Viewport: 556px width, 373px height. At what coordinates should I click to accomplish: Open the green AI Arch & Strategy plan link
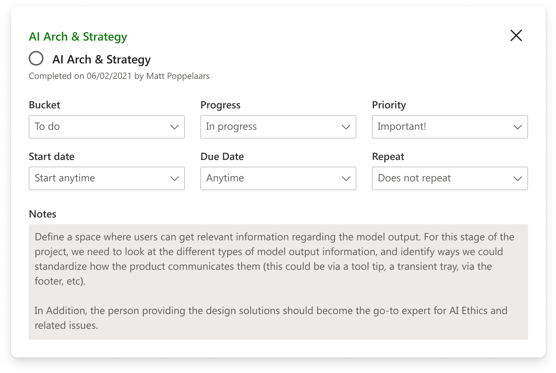[x=78, y=36]
